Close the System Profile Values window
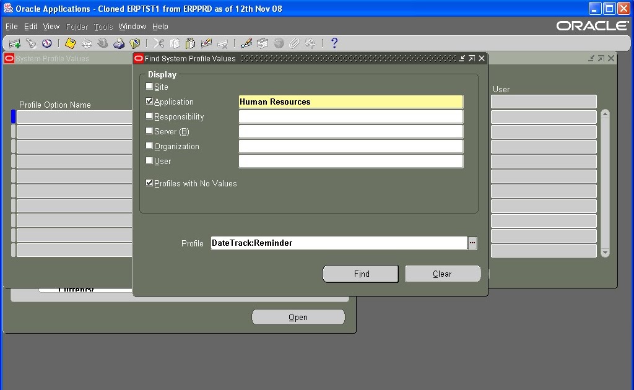 (611, 59)
